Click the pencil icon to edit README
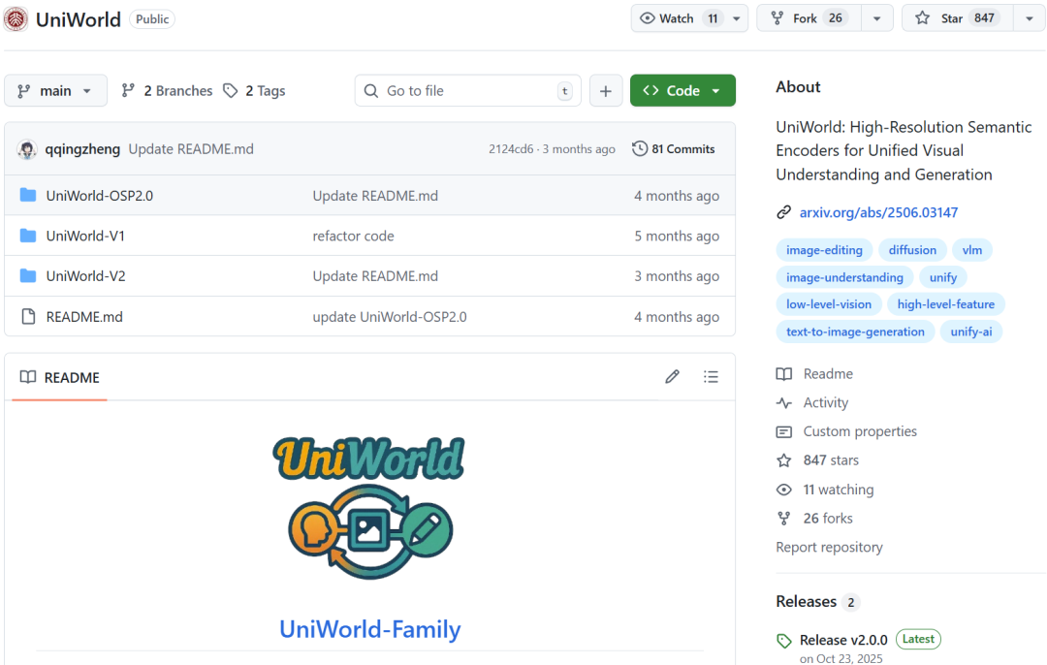Image resolution: width=1047 pixels, height=665 pixels. coord(672,376)
